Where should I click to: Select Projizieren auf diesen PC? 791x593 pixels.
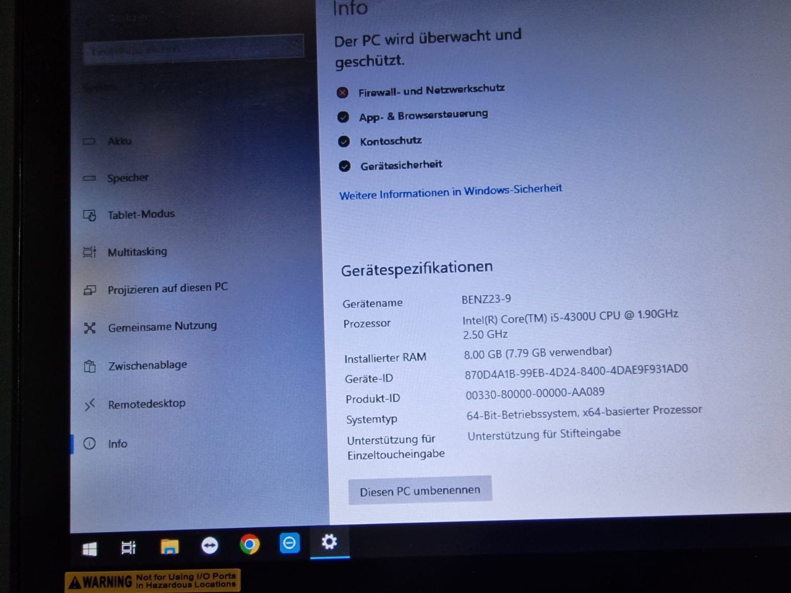167,289
